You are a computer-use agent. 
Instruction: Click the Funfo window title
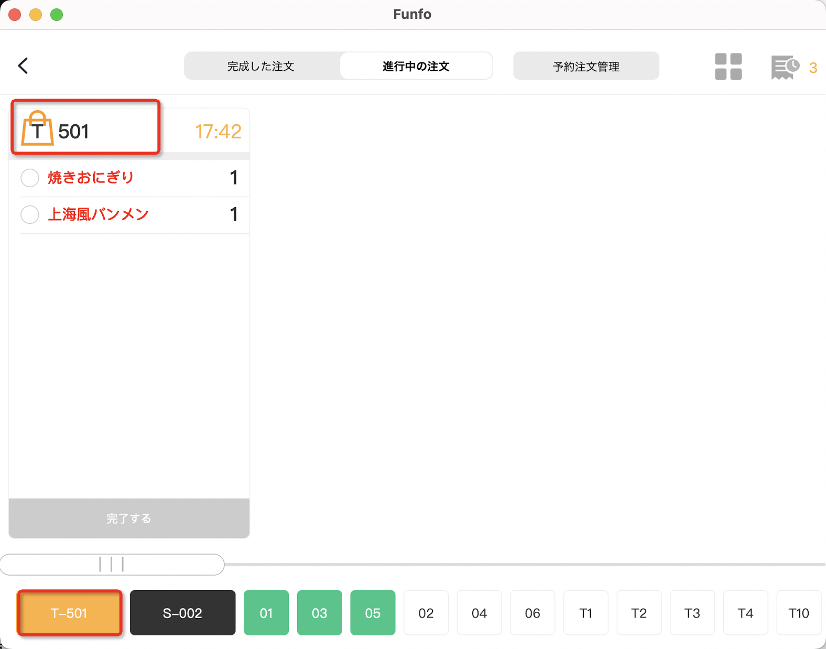click(x=412, y=14)
